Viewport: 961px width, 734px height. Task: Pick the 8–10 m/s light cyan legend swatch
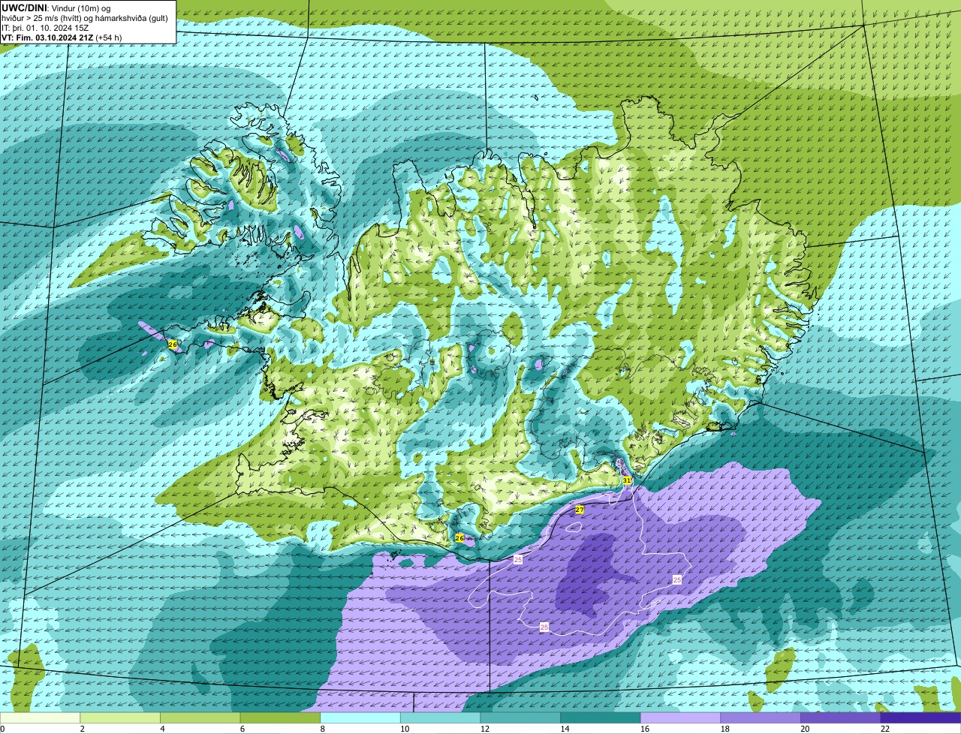pos(360,718)
